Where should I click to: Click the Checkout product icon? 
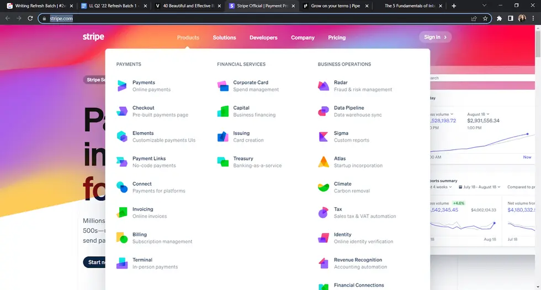click(122, 111)
